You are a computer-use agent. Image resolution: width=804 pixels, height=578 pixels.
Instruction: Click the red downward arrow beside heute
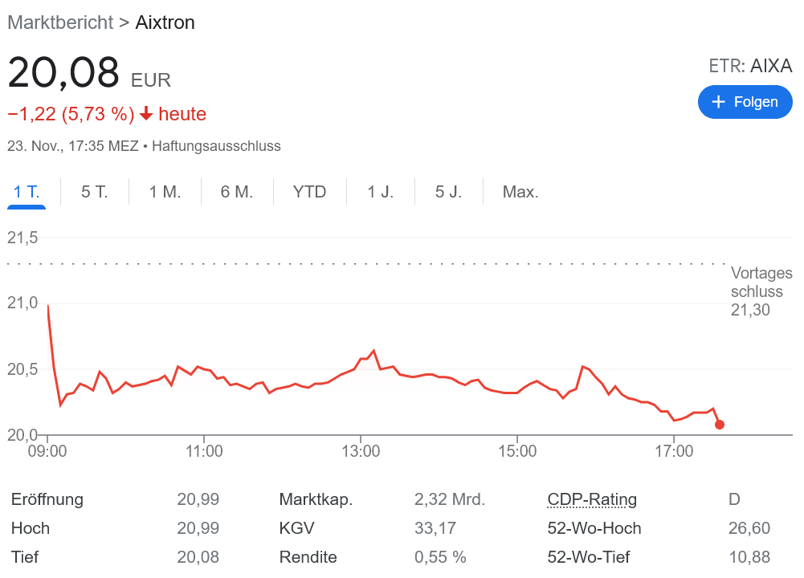tap(145, 114)
